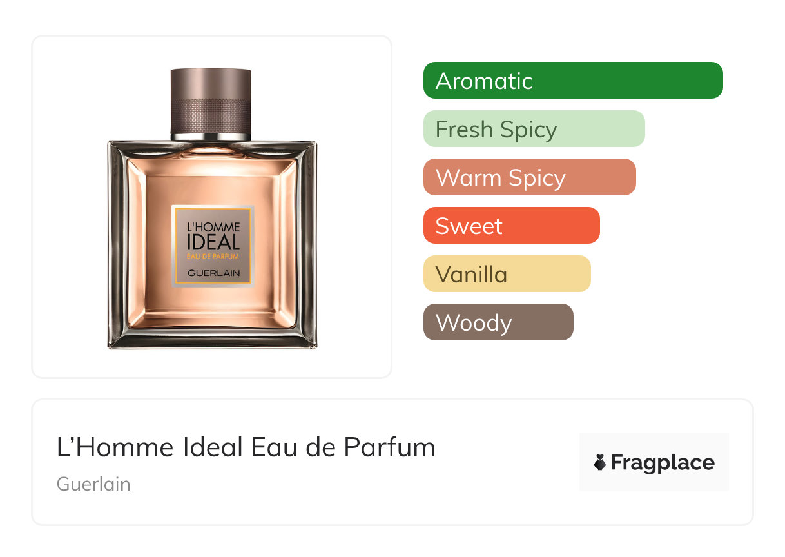This screenshot has width=785, height=557.
Task: Choose the Vanilla accord bar
Action: click(x=507, y=274)
